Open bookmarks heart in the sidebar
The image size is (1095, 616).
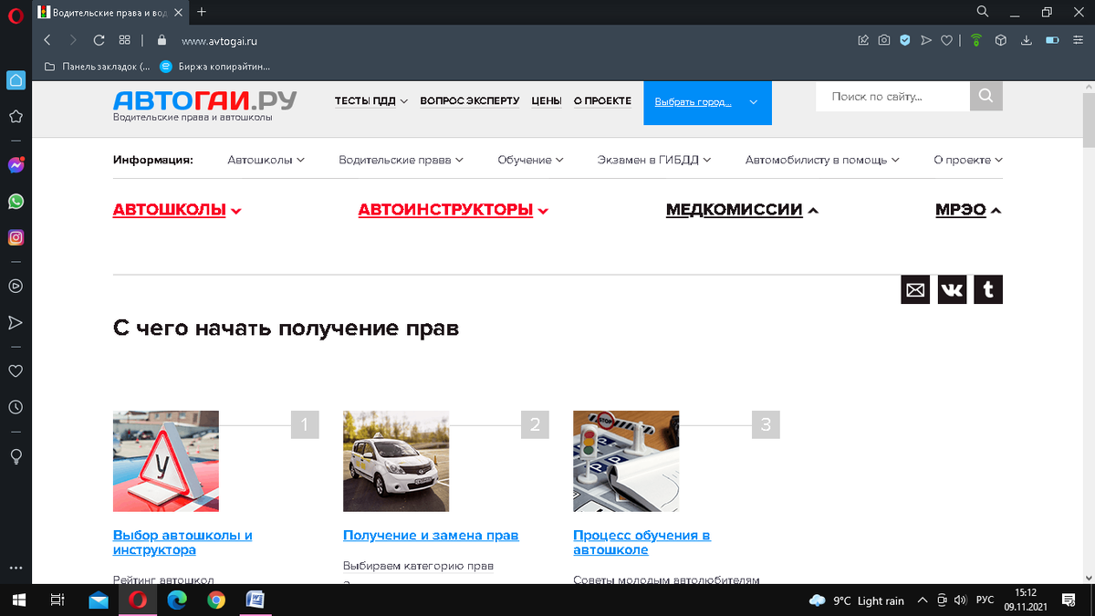coord(16,371)
